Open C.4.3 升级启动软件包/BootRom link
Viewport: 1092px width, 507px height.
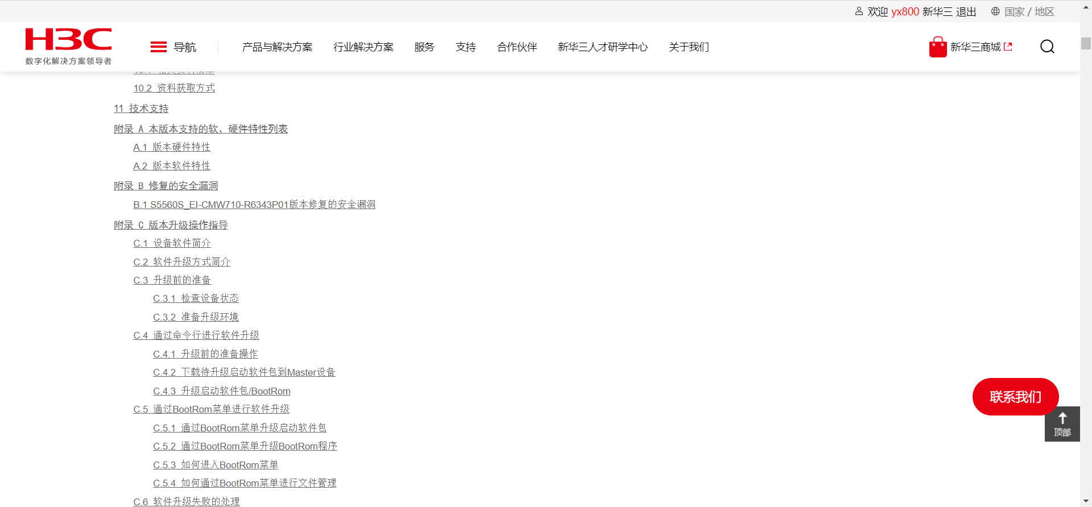pos(222,391)
